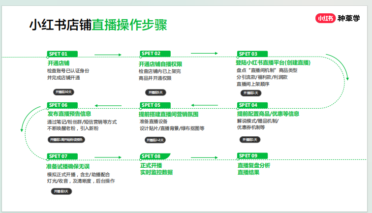
Task: Select the SPET 05 label
Action: pyautogui.click(x=155, y=105)
